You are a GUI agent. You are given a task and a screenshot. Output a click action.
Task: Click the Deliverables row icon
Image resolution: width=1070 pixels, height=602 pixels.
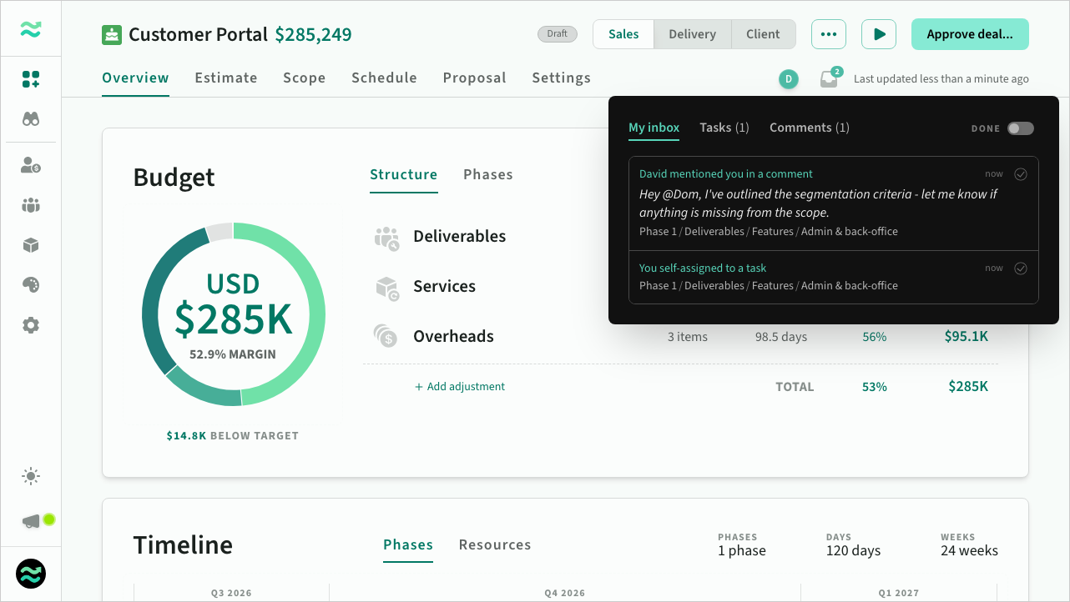coord(386,238)
